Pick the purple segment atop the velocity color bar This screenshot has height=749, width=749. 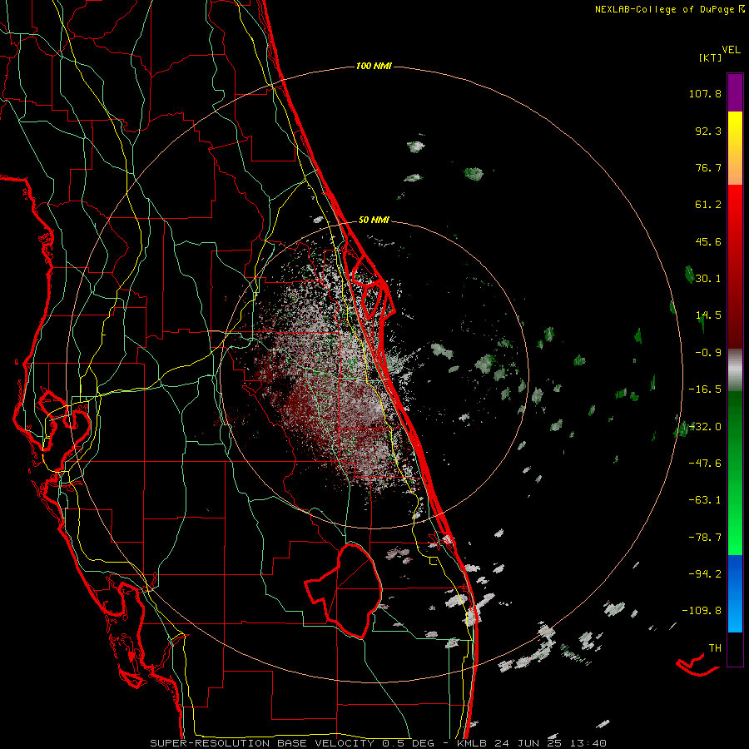click(x=735, y=92)
